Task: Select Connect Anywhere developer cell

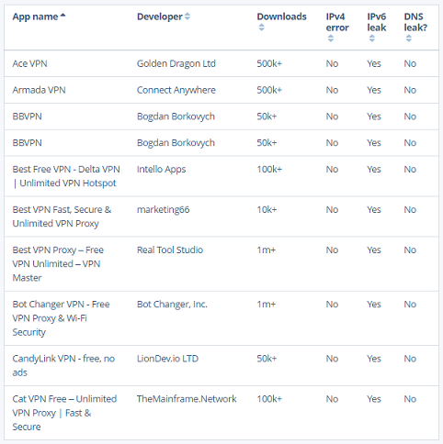Action: [176, 90]
